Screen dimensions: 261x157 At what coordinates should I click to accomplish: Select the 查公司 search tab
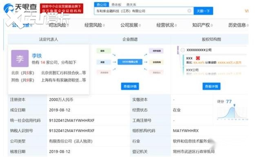tap(102, 4)
